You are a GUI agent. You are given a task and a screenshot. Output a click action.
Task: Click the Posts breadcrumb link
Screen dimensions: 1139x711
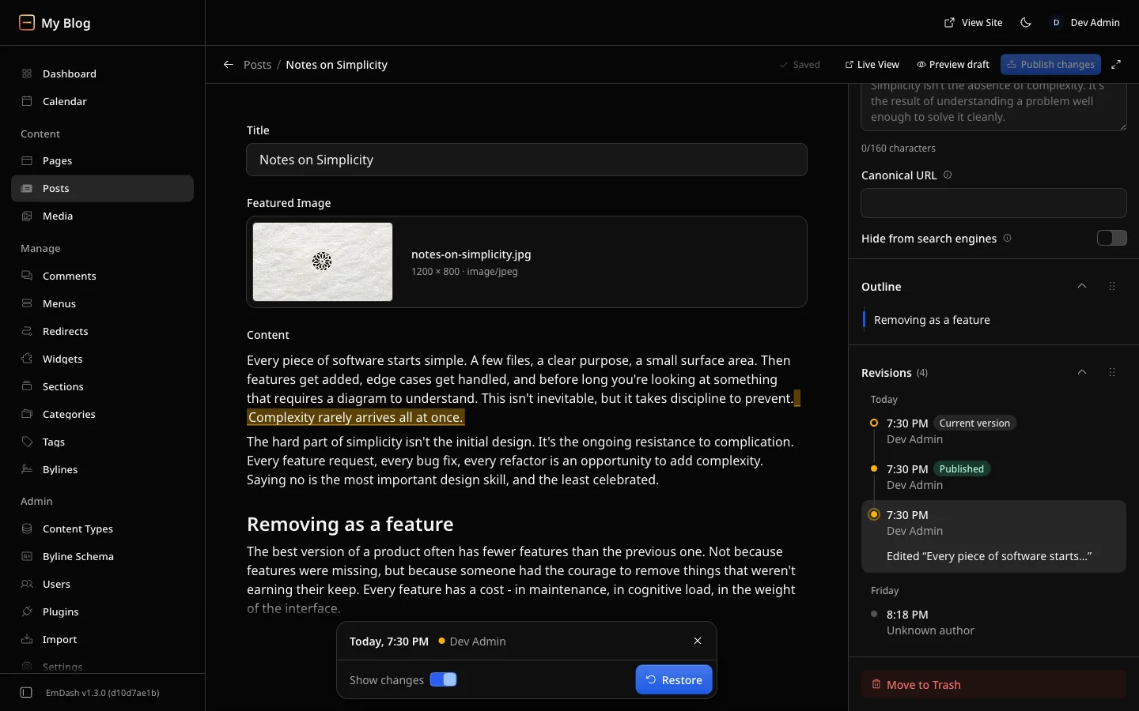tap(257, 65)
